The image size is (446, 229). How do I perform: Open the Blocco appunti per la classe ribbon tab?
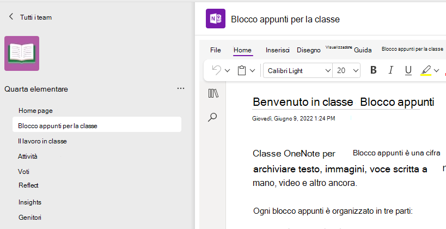(x=412, y=49)
